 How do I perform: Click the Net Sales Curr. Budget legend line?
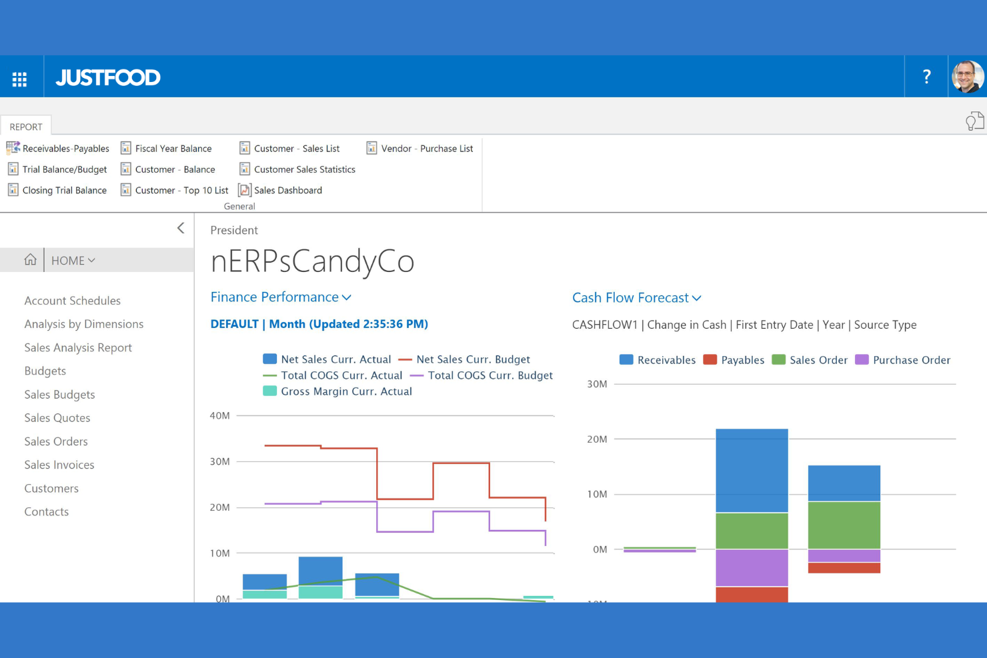(405, 360)
